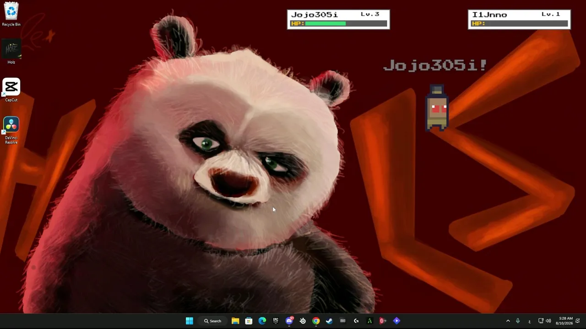Open the notifications bell icon
586x329 pixels.
coord(578,321)
